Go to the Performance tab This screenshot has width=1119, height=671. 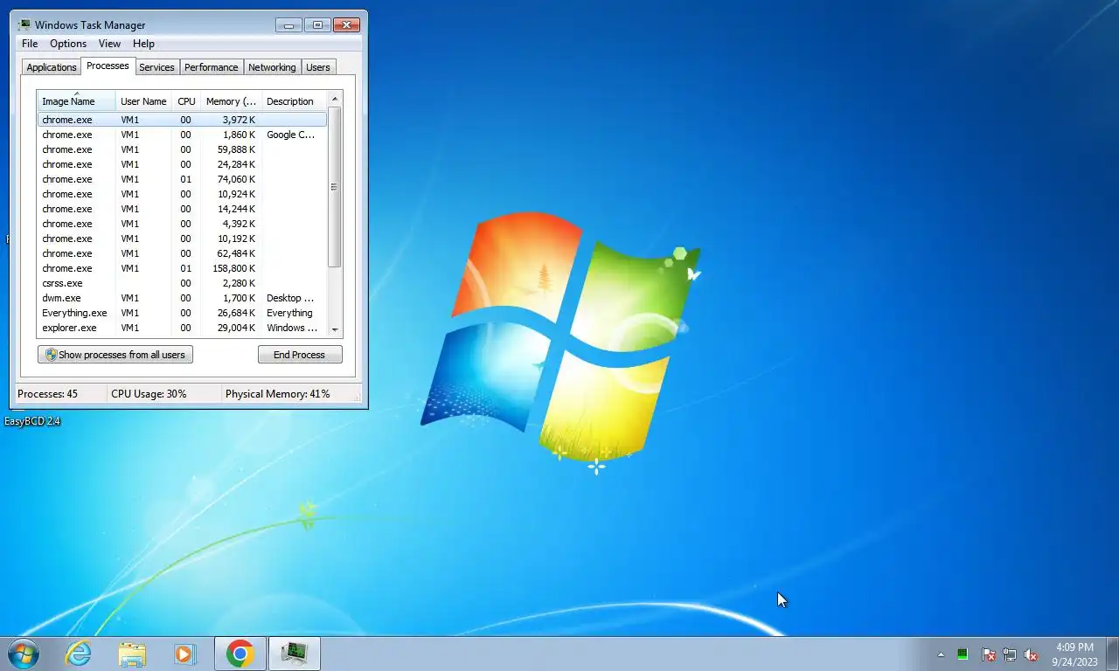pyautogui.click(x=211, y=67)
